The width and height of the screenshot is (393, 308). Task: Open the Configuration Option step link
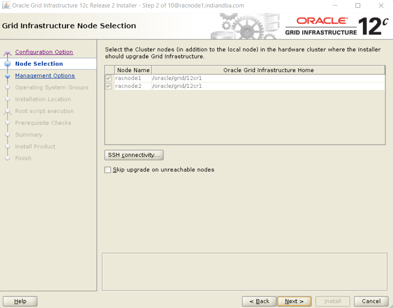pyautogui.click(x=44, y=52)
